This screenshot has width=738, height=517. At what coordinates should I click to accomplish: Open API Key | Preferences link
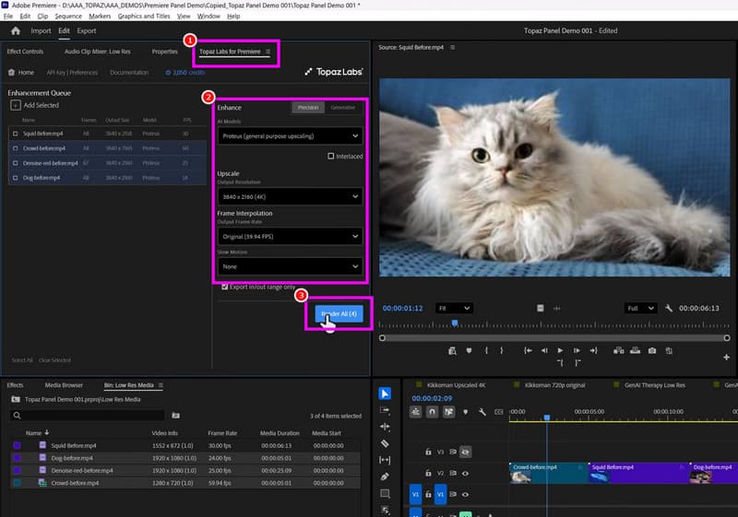point(72,73)
